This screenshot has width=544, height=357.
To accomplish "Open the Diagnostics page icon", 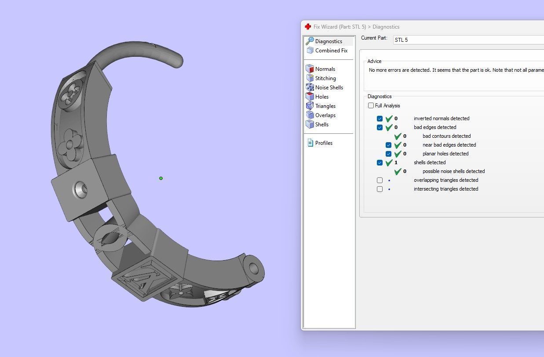I will pyautogui.click(x=310, y=41).
